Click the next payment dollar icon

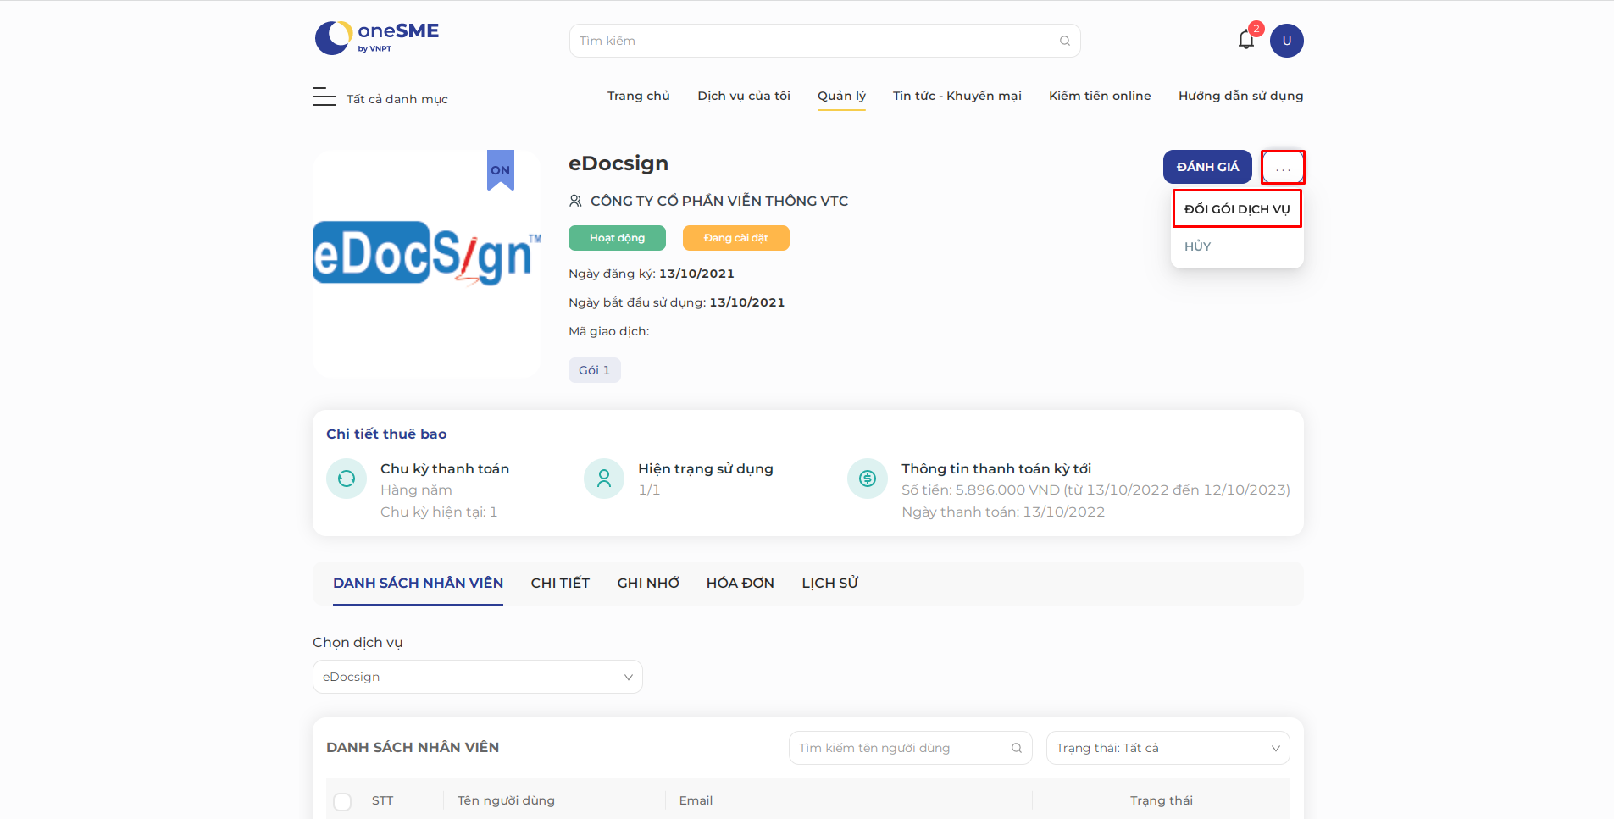point(868,479)
